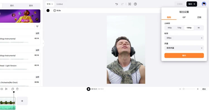This screenshot has width=209, height=110.
Task: Open the screen capture focus icon
Action: 130,4
